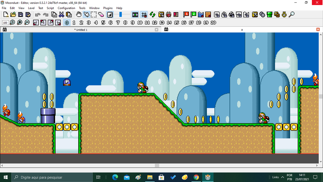Image resolution: width=323 pixels, height=182 pixels.
Task: Jump to the bottom-left section corner
Action: coord(36,22)
